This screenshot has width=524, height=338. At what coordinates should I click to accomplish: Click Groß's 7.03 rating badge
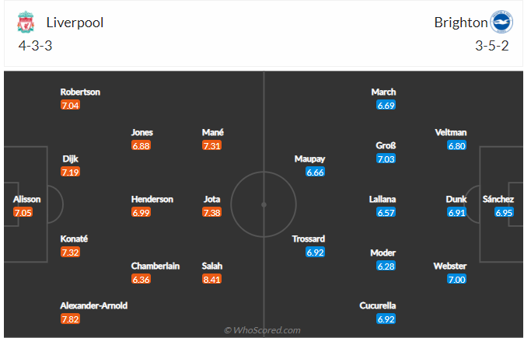pyautogui.click(x=386, y=159)
